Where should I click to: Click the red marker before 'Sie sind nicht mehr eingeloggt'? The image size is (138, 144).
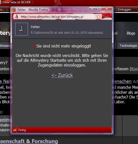point(34,46)
